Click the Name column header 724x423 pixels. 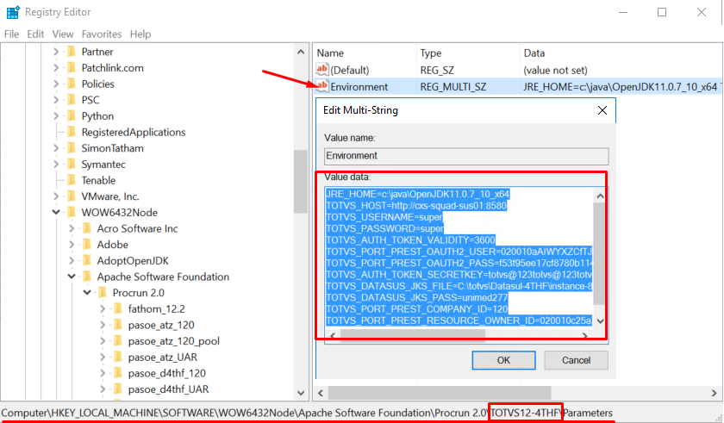coord(365,53)
